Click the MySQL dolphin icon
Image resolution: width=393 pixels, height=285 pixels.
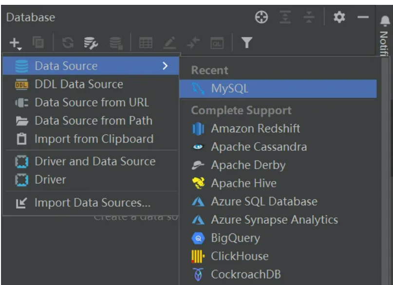[198, 89]
